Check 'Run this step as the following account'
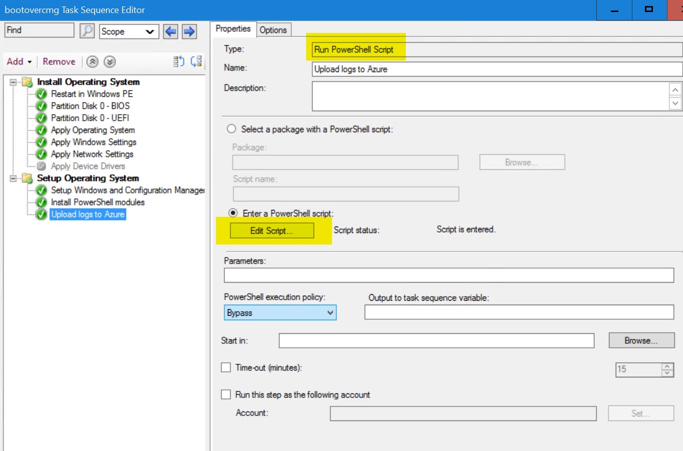This screenshot has height=451, width=683. 226,394
